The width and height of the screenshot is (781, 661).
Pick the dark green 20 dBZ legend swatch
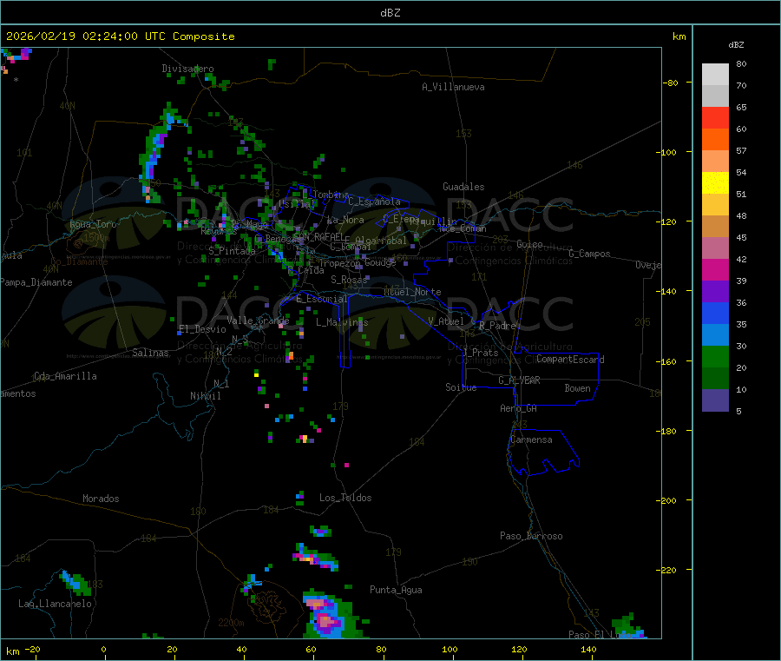[715, 378]
